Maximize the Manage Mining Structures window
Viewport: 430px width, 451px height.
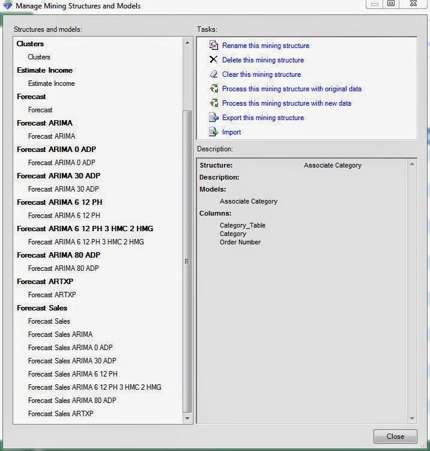coord(391,4)
